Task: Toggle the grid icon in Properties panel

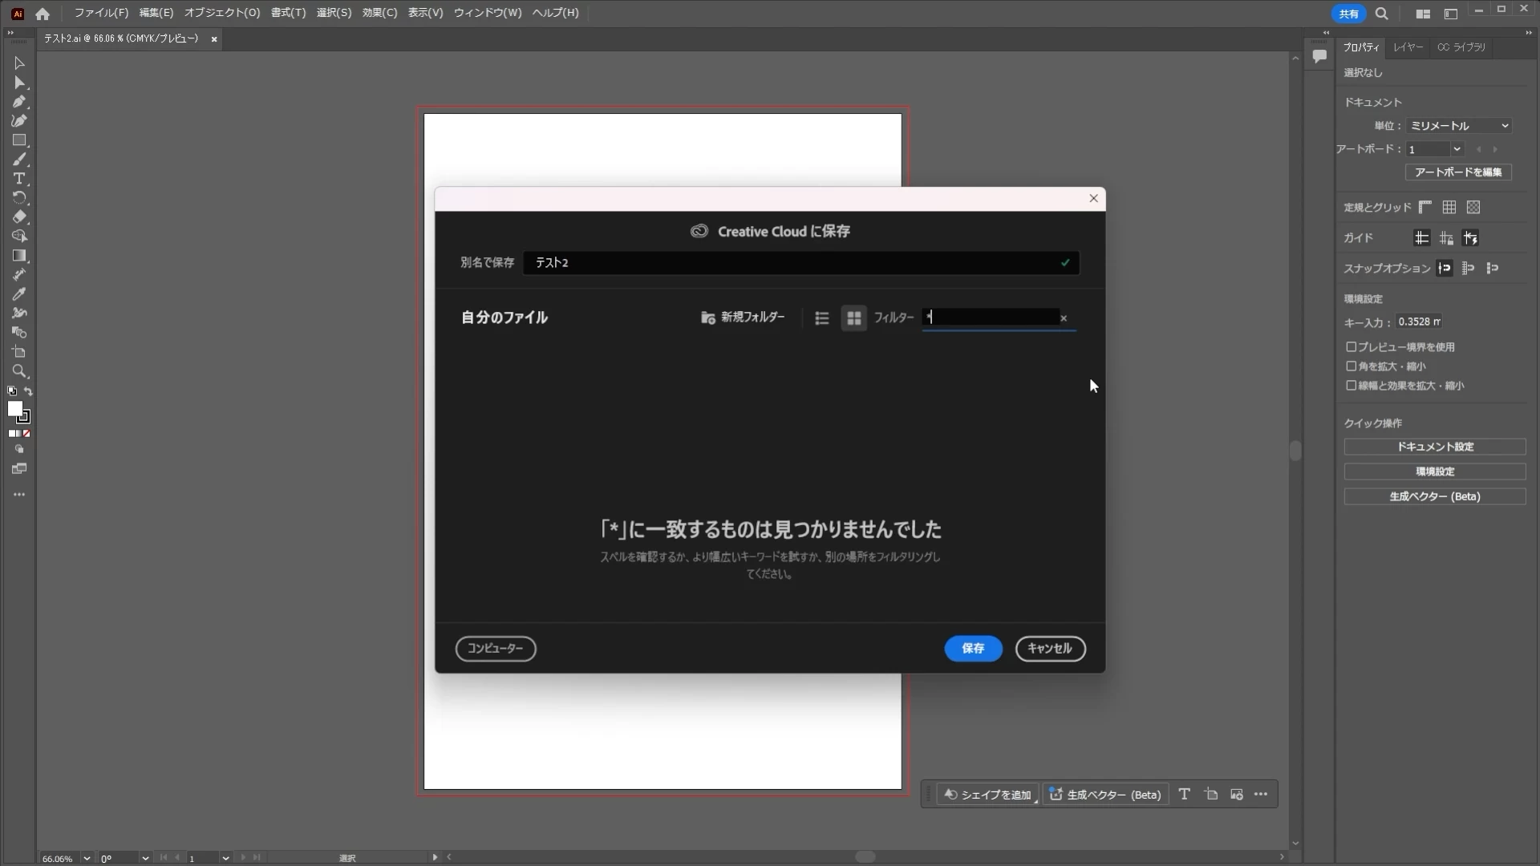Action: tap(1449, 208)
